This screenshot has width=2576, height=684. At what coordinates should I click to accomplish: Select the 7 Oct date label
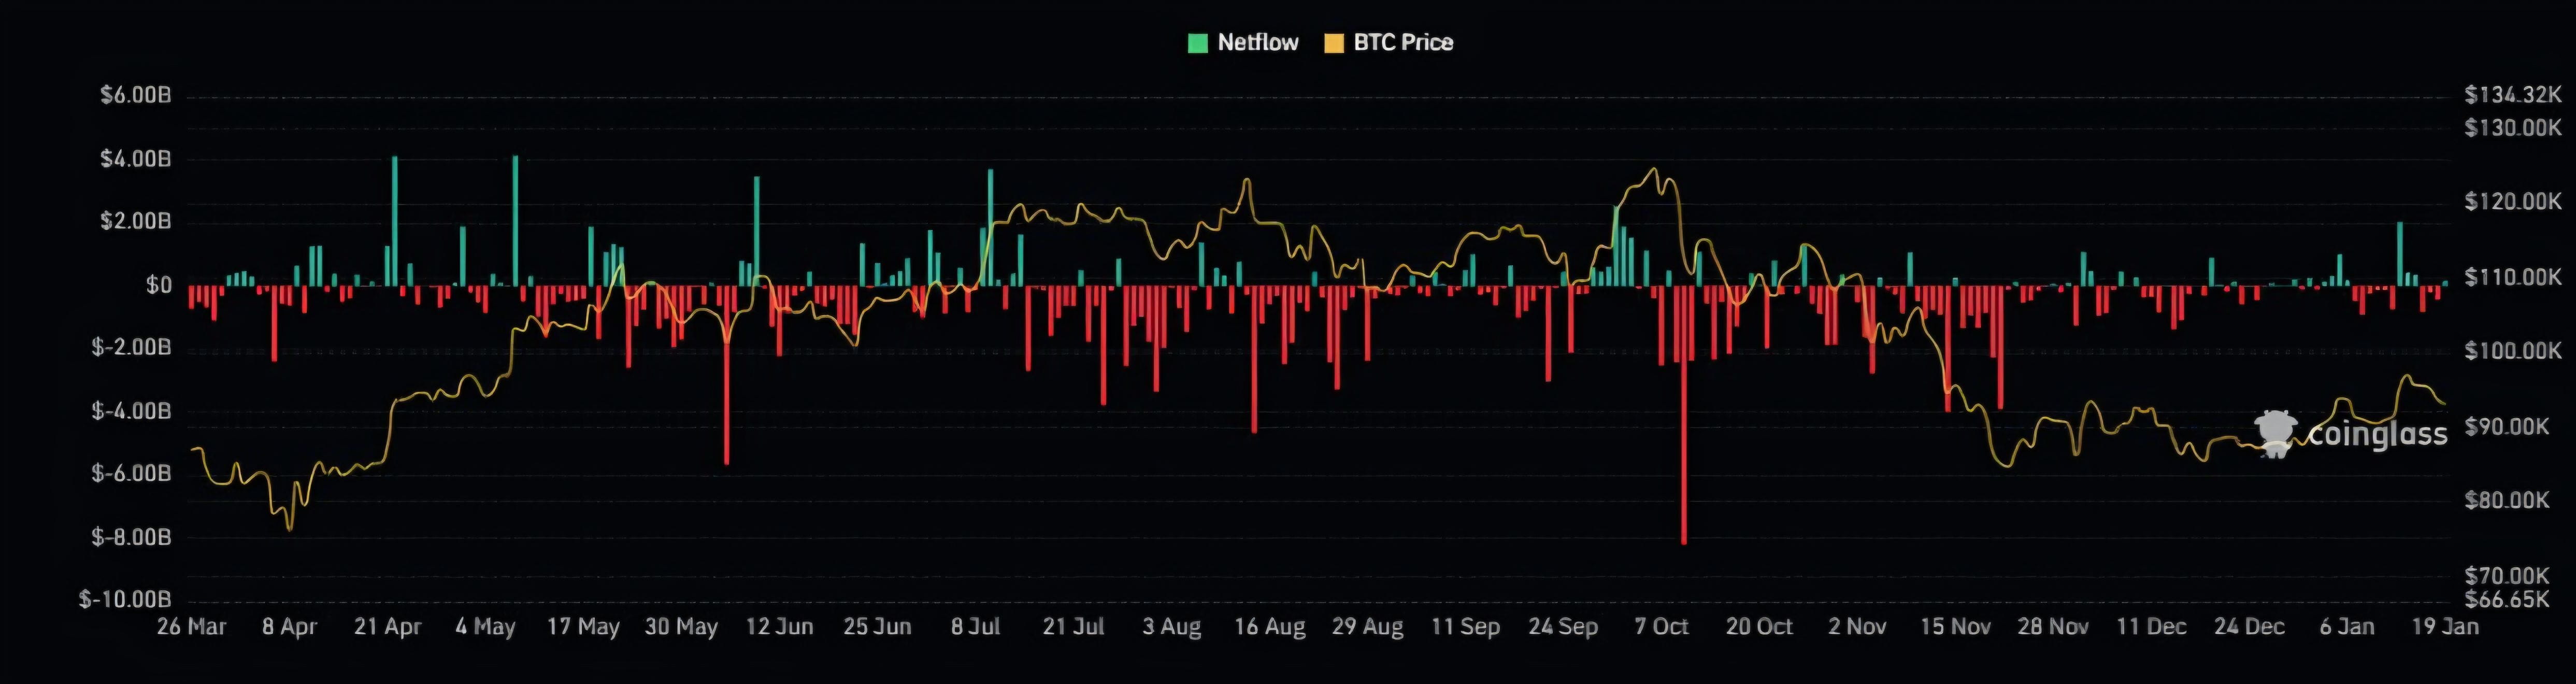pyautogui.click(x=1661, y=627)
